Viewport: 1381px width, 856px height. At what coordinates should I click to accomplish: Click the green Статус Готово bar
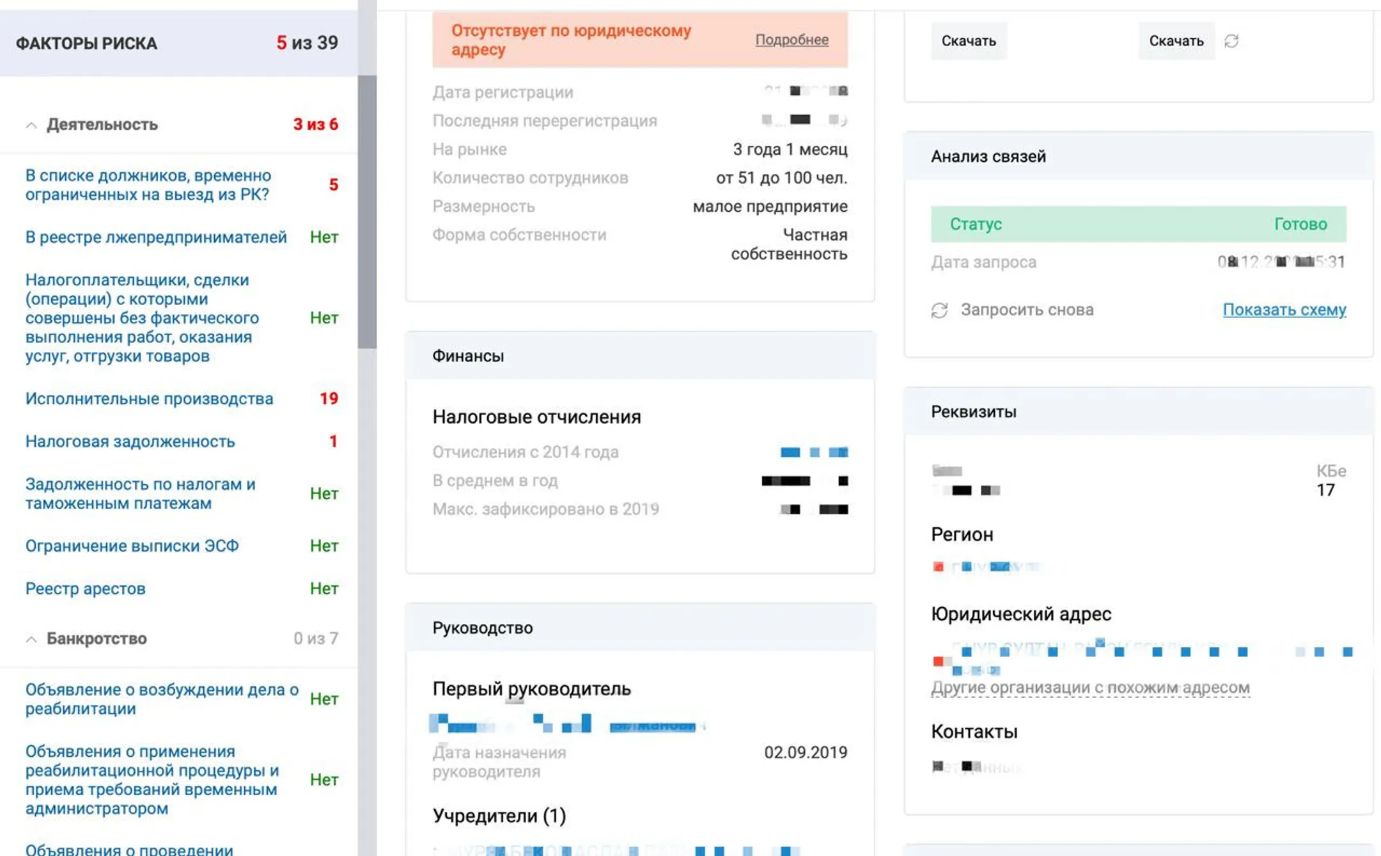point(1138,224)
